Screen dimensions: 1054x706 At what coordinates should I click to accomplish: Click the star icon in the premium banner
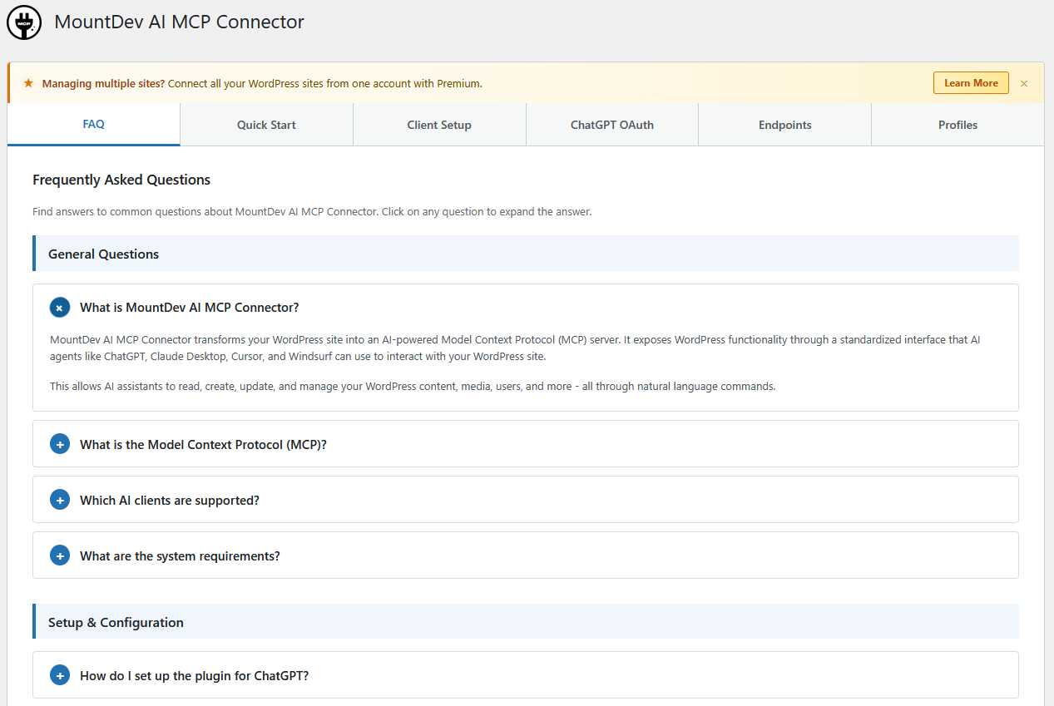pos(30,82)
